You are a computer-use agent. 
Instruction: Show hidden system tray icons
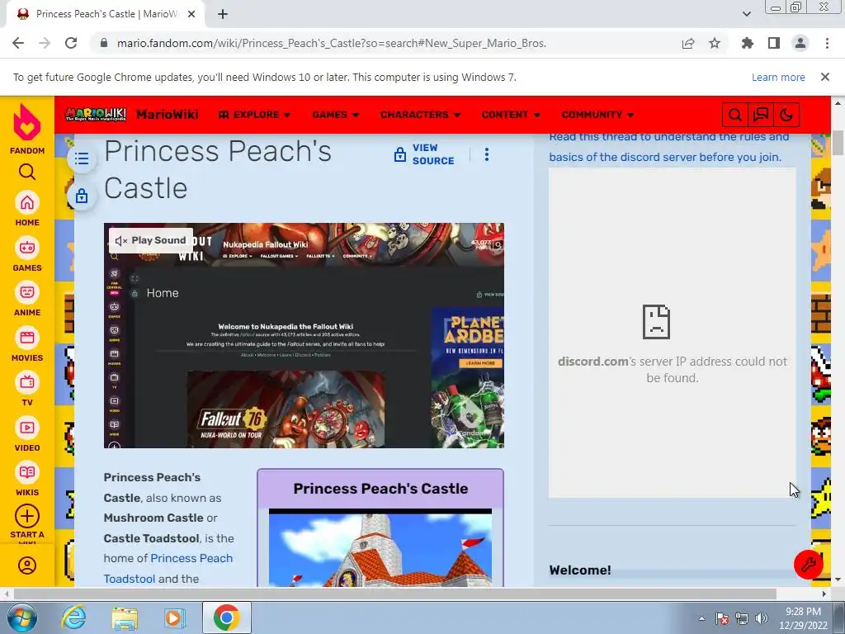click(701, 618)
